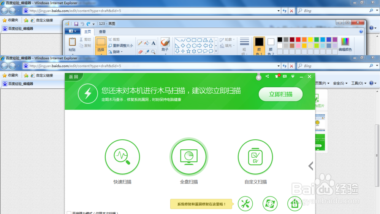This screenshot has width=380, height=214.
Task: Click the front IE address bar URL
Action: point(75,66)
